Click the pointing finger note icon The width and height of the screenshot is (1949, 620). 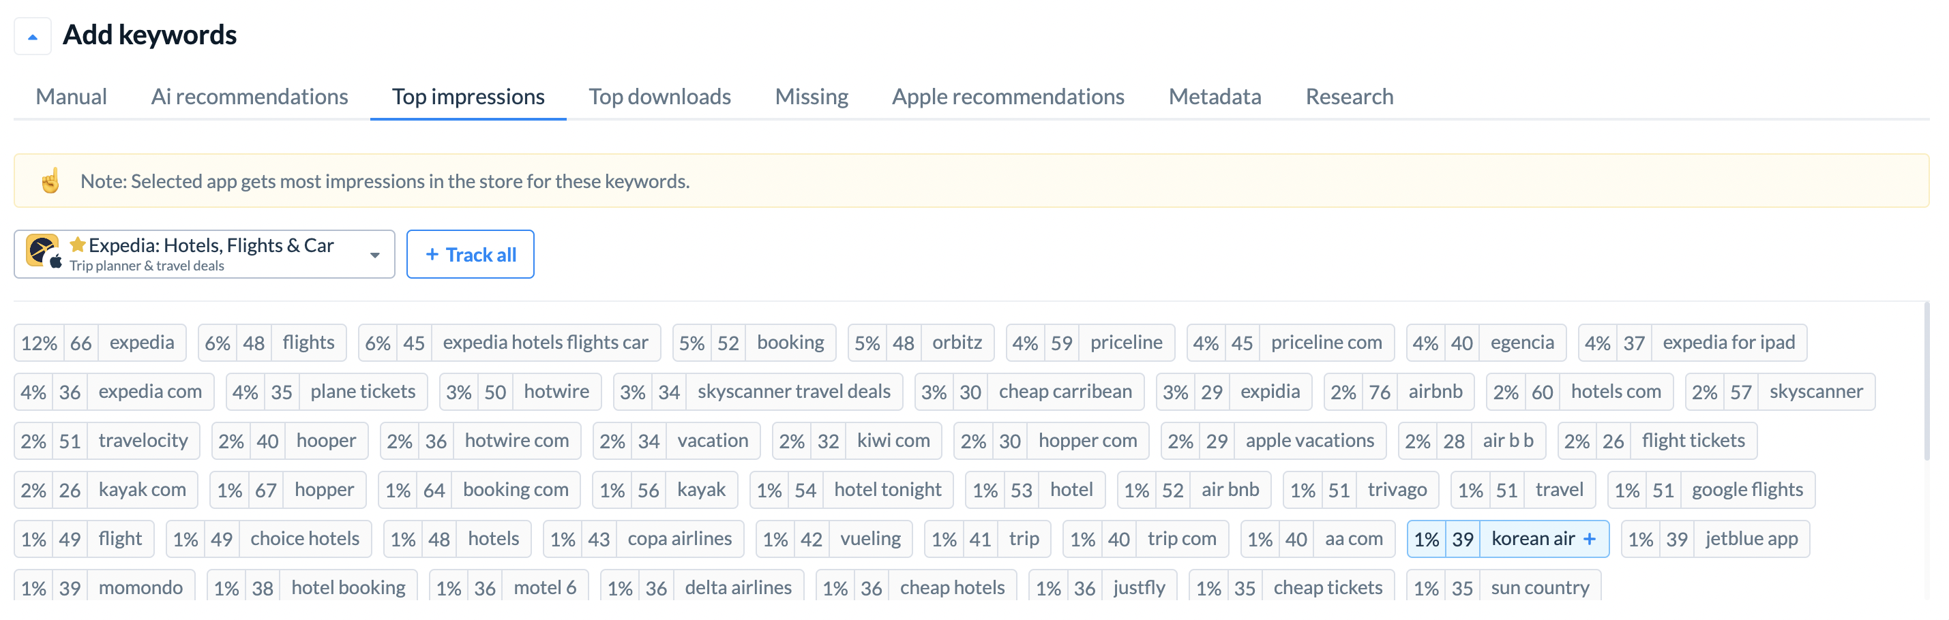click(x=50, y=181)
